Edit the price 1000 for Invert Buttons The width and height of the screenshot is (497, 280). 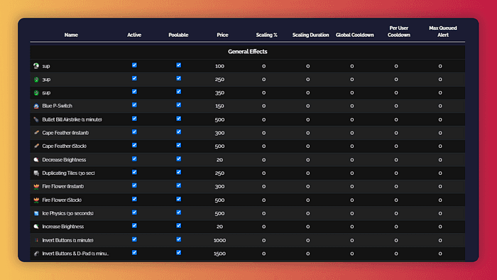[x=219, y=240]
